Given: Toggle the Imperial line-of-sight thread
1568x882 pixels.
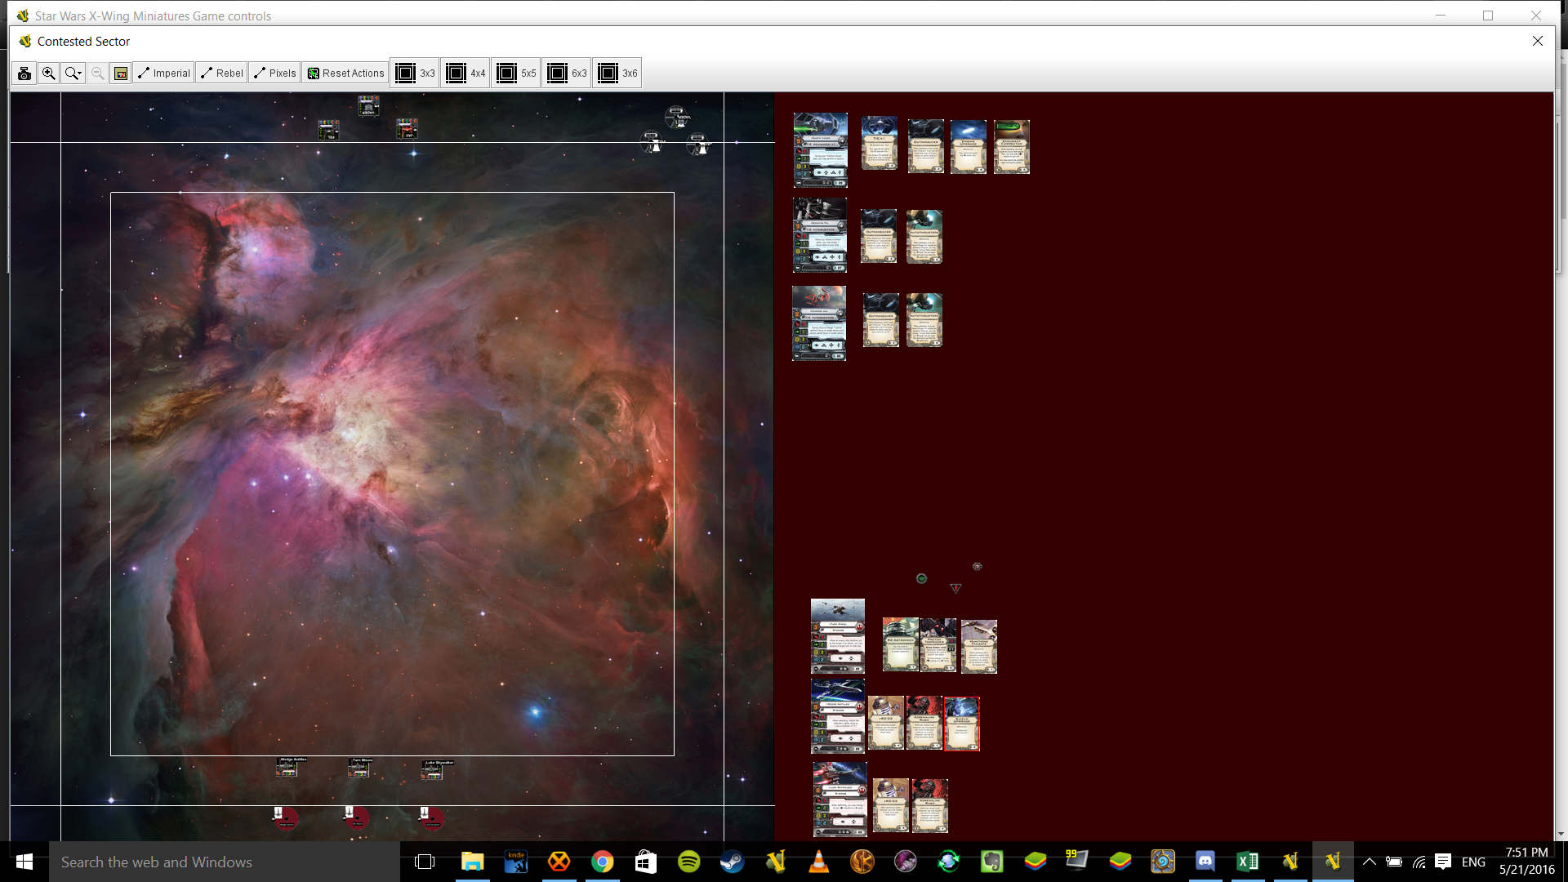Looking at the screenshot, I should pyautogui.click(x=164, y=73).
